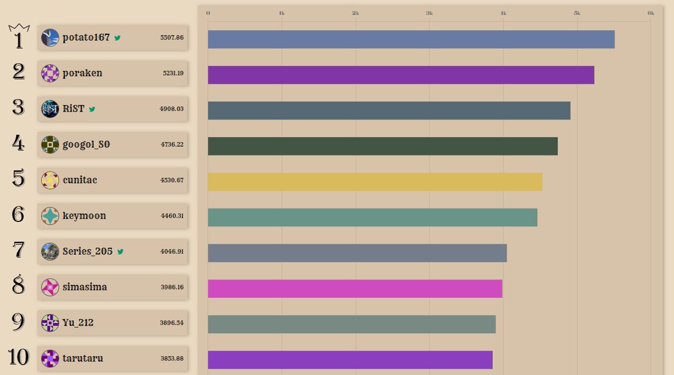Click rank number 3

click(19, 107)
